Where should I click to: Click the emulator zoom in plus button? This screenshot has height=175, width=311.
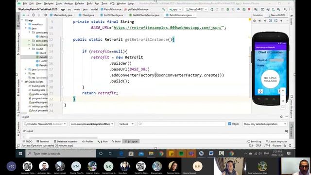pyautogui.click(x=283, y=90)
